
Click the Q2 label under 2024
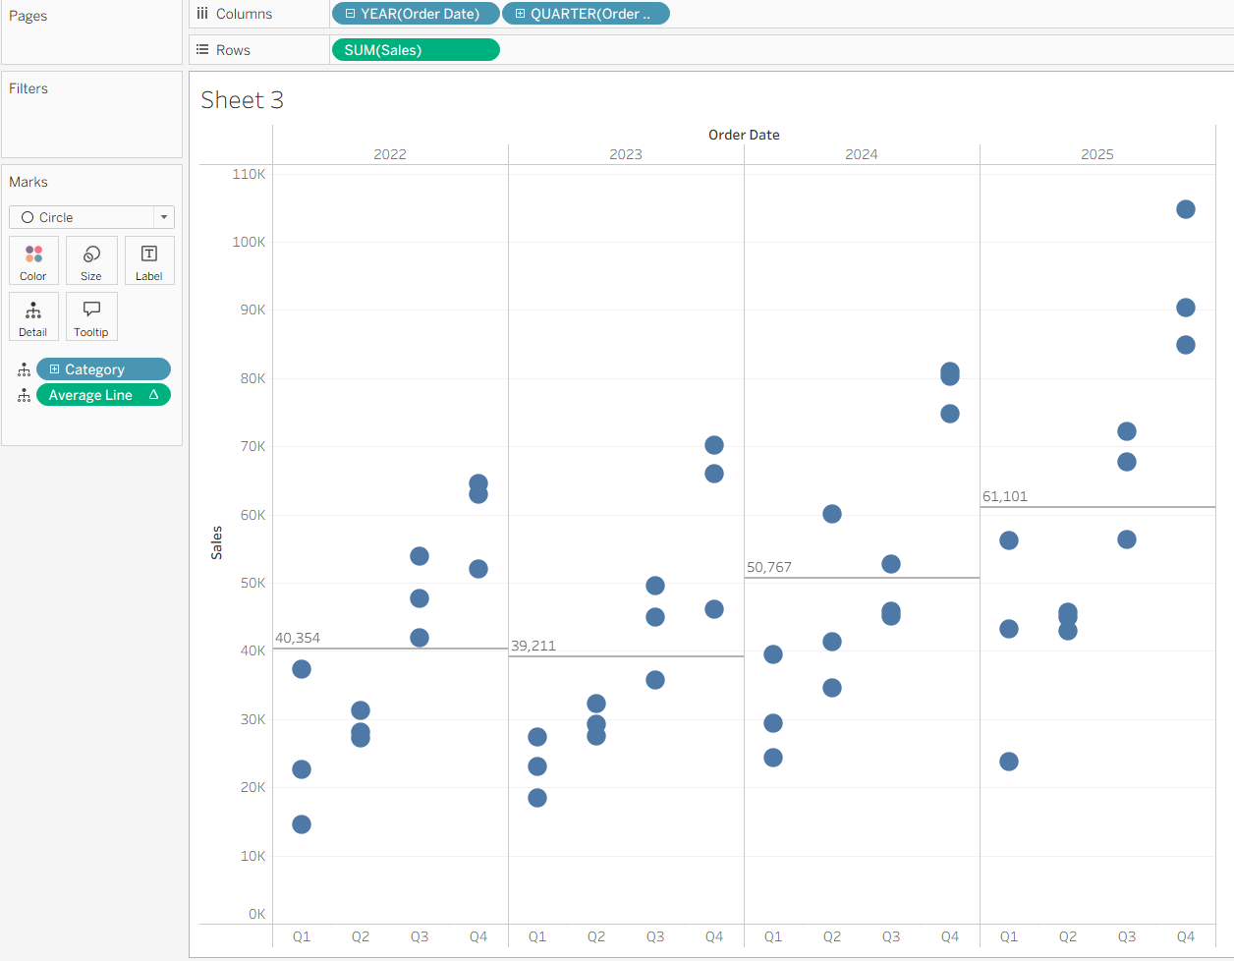coord(832,936)
